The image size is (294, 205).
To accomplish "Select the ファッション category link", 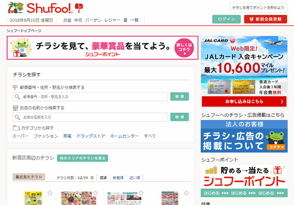I will (x=46, y=136).
